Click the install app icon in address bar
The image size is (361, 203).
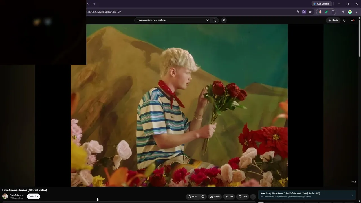point(304,12)
